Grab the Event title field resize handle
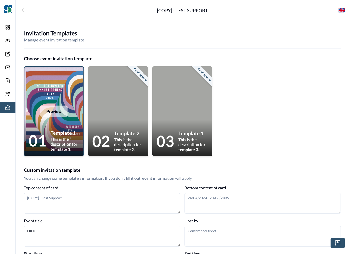The image size is (349, 254). click(x=179, y=245)
